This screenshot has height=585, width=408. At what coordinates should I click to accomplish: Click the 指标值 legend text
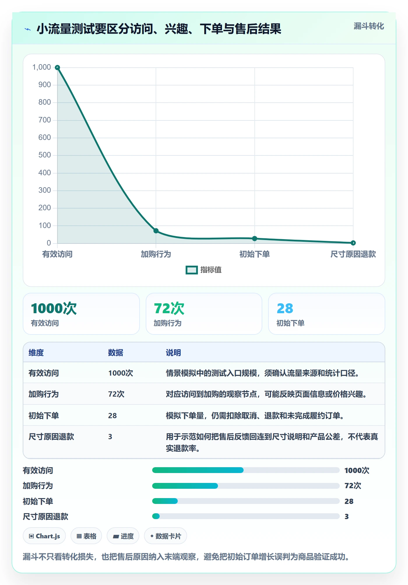pos(211,270)
